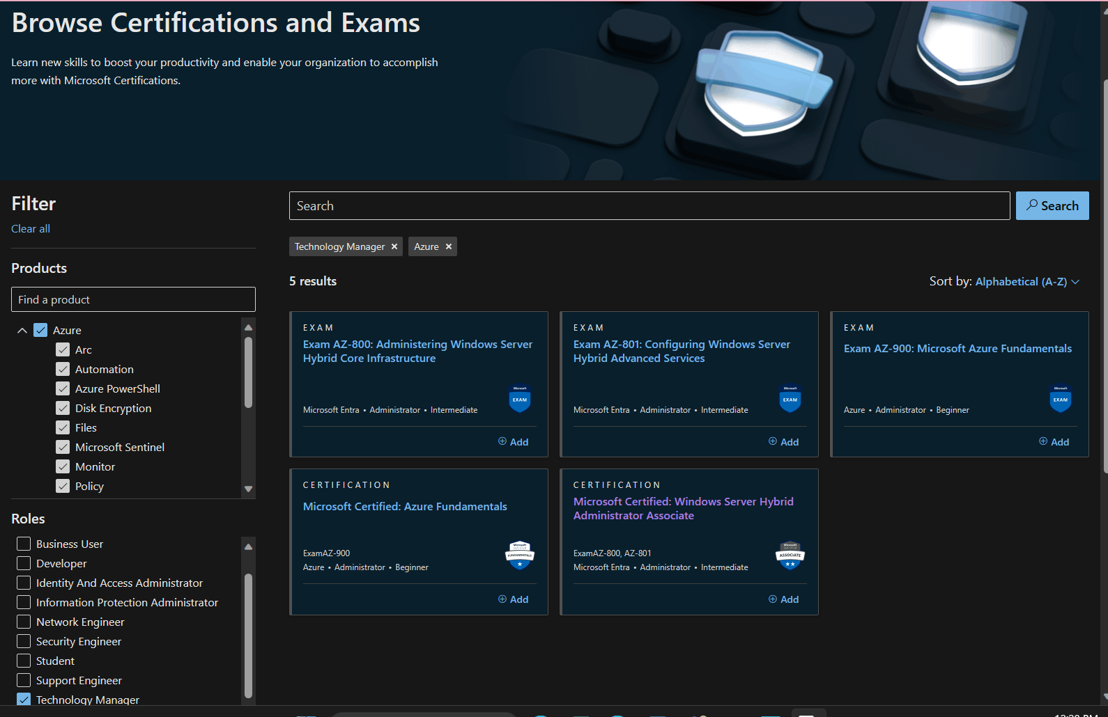Click roles list scroll up arrow
Screen dimensions: 1108x717
(248, 546)
